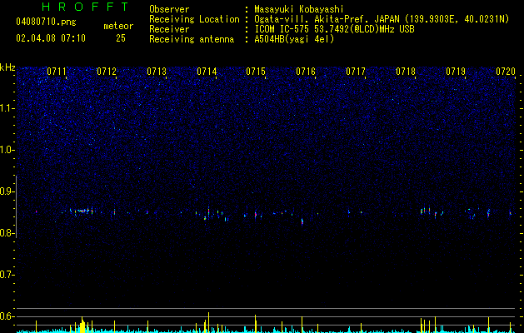Click the 0.8 kHz axis label

pos(7,233)
